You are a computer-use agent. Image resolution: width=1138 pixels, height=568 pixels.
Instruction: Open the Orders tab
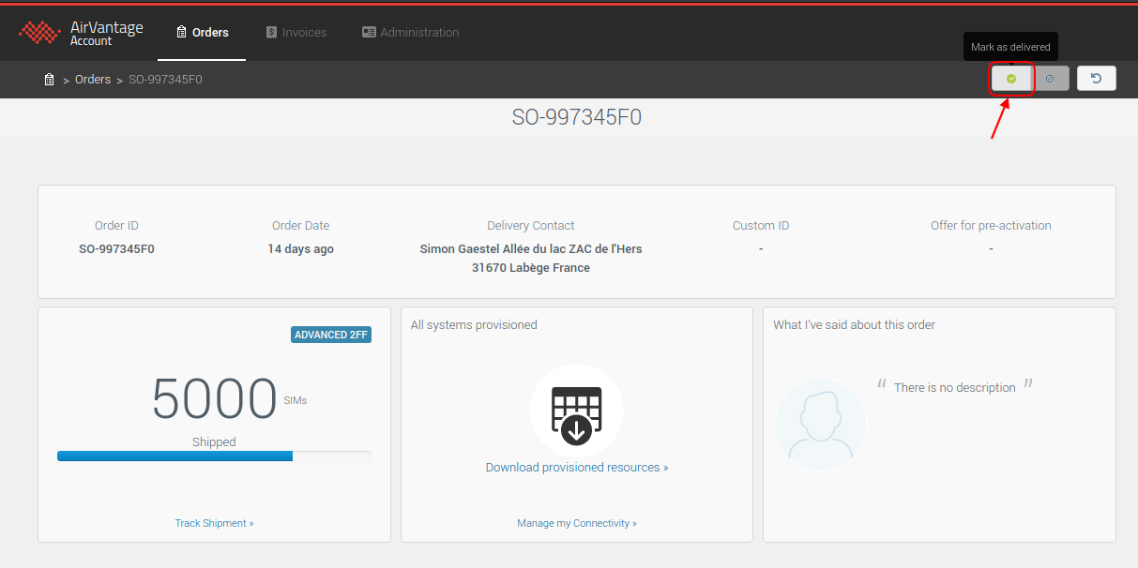[x=202, y=33]
